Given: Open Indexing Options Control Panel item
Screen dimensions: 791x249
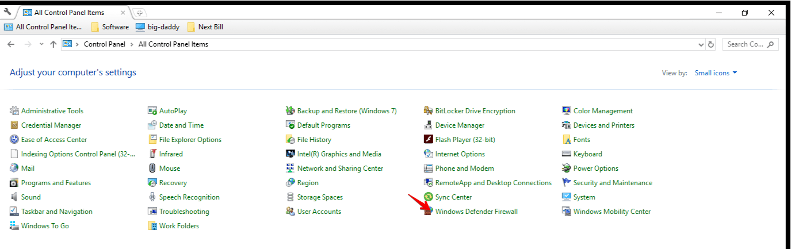Looking at the screenshot, I should tap(78, 154).
